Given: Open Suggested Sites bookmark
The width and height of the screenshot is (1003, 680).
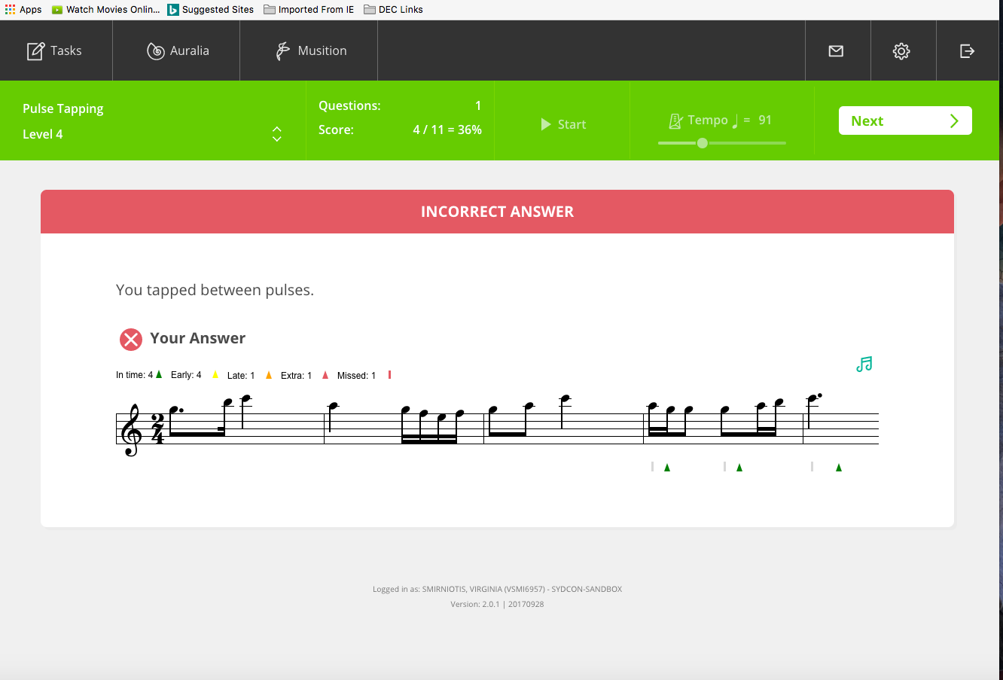Looking at the screenshot, I should click(211, 10).
